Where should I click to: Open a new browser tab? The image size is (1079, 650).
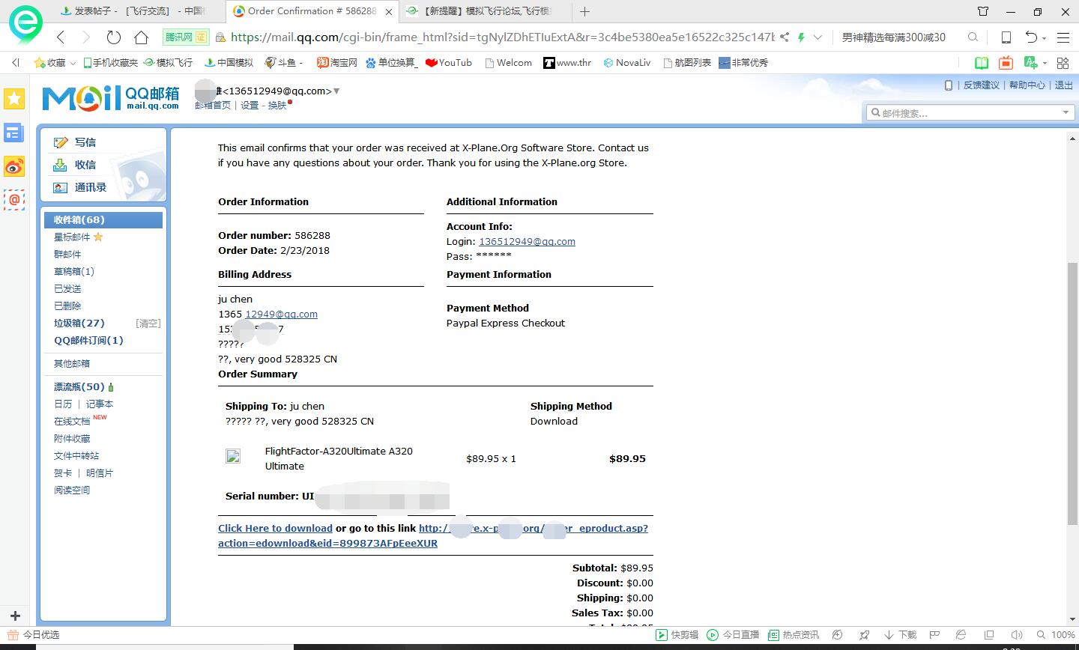click(584, 11)
